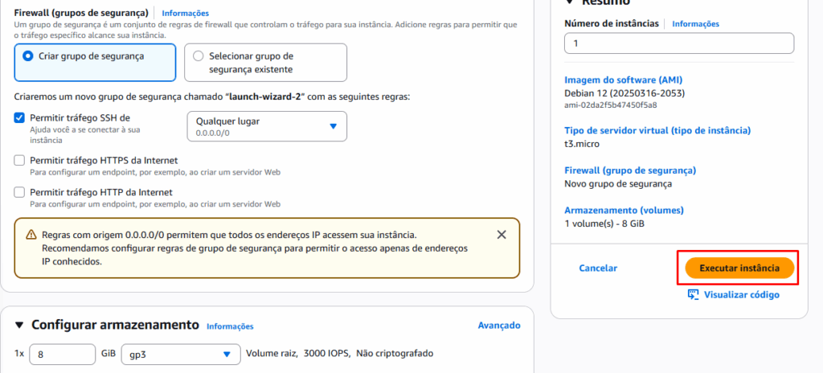Collapse the Resumo panel triangle
823x373 pixels.
(570, 2)
